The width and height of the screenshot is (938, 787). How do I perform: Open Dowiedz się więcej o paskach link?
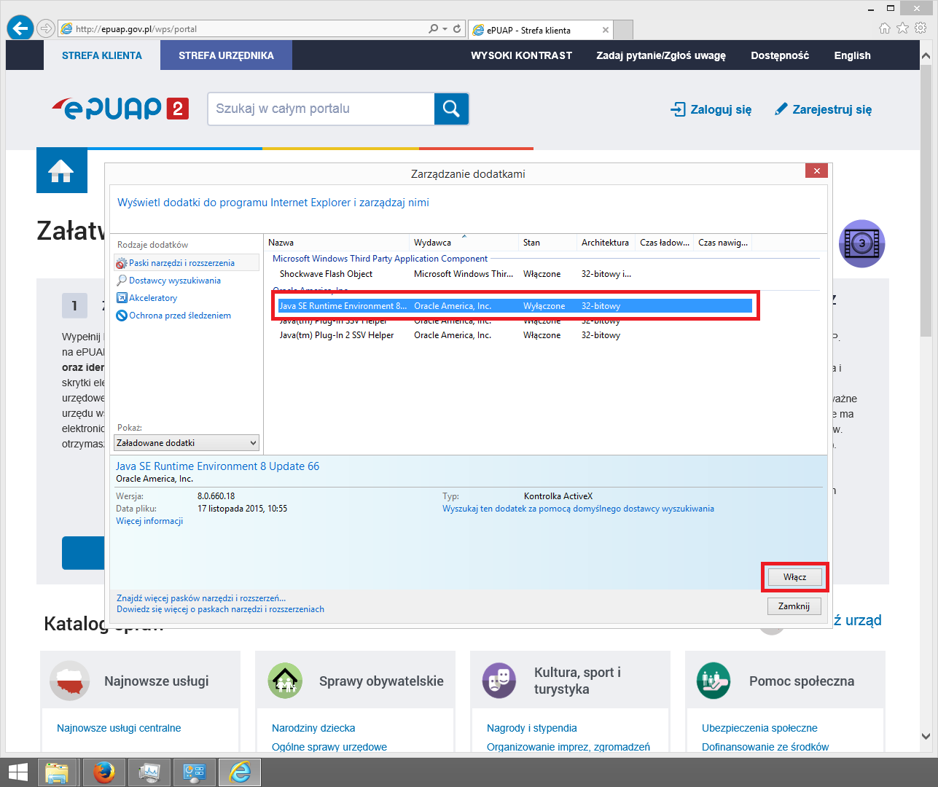pyautogui.click(x=220, y=609)
